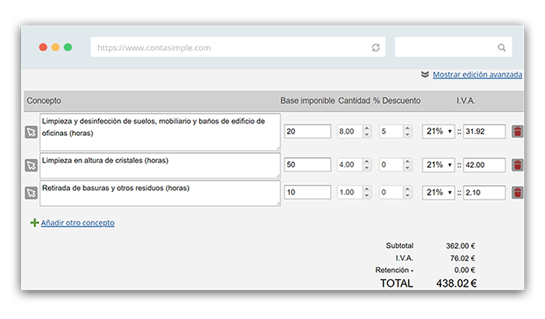Click the I.V.A. total 76.02 €
Screen dimensions: 545x319
click(x=463, y=258)
